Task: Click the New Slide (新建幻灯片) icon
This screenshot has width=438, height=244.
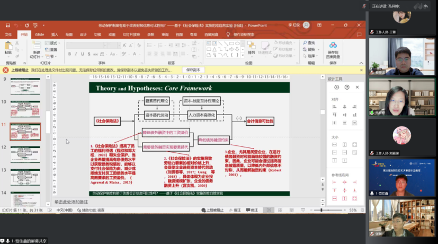Action: click(36, 46)
